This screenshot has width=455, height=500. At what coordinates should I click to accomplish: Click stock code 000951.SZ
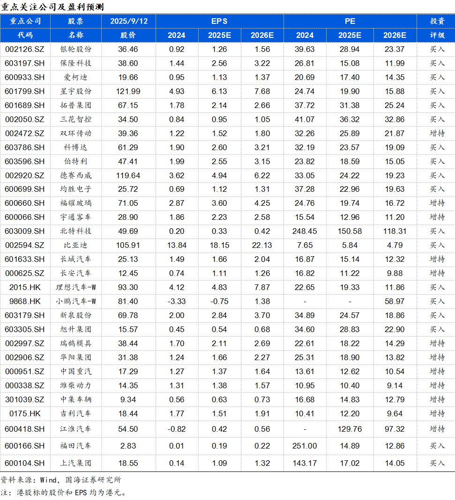coord(25,372)
